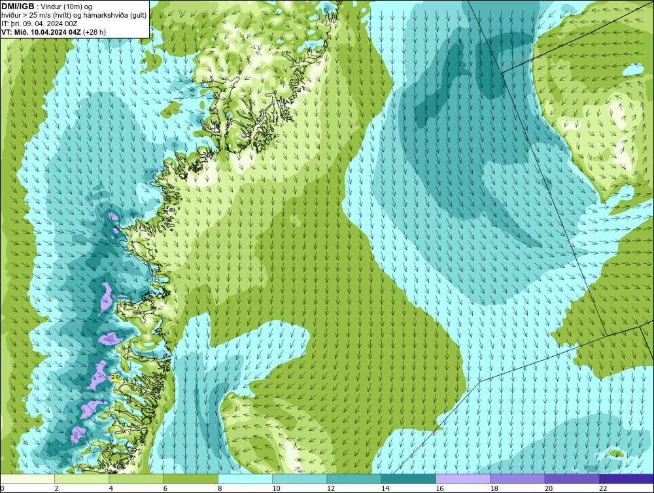This screenshot has width=654, height=493.
Task: Click the legend label '22'
Action: [x=603, y=489]
